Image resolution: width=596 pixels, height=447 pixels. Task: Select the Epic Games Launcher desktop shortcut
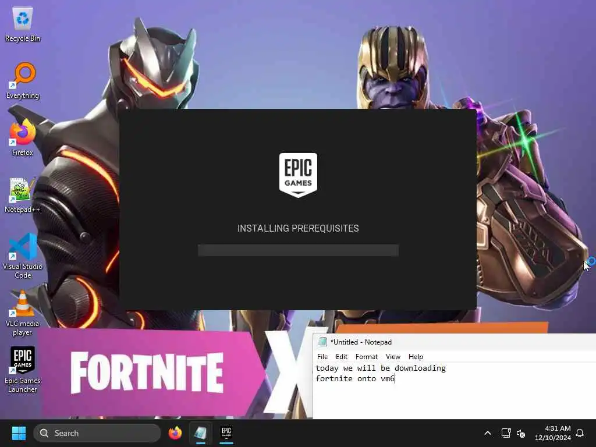(23, 370)
